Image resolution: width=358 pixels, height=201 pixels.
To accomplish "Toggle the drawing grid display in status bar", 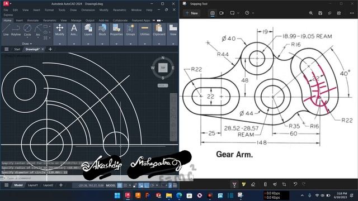I will [x=119, y=185].
